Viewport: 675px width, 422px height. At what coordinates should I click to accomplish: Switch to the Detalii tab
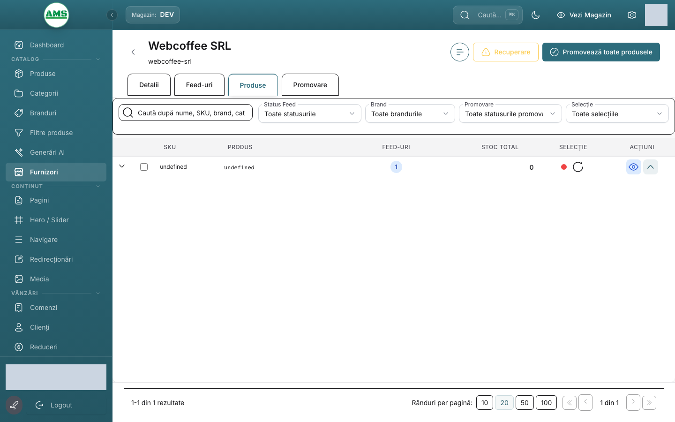click(x=149, y=85)
